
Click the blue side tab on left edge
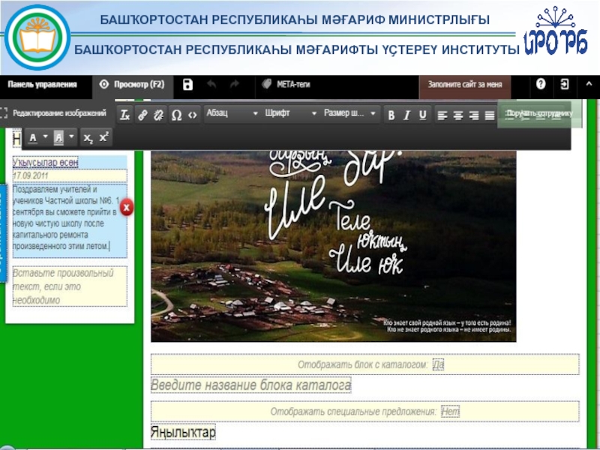click(x=3, y=233)
